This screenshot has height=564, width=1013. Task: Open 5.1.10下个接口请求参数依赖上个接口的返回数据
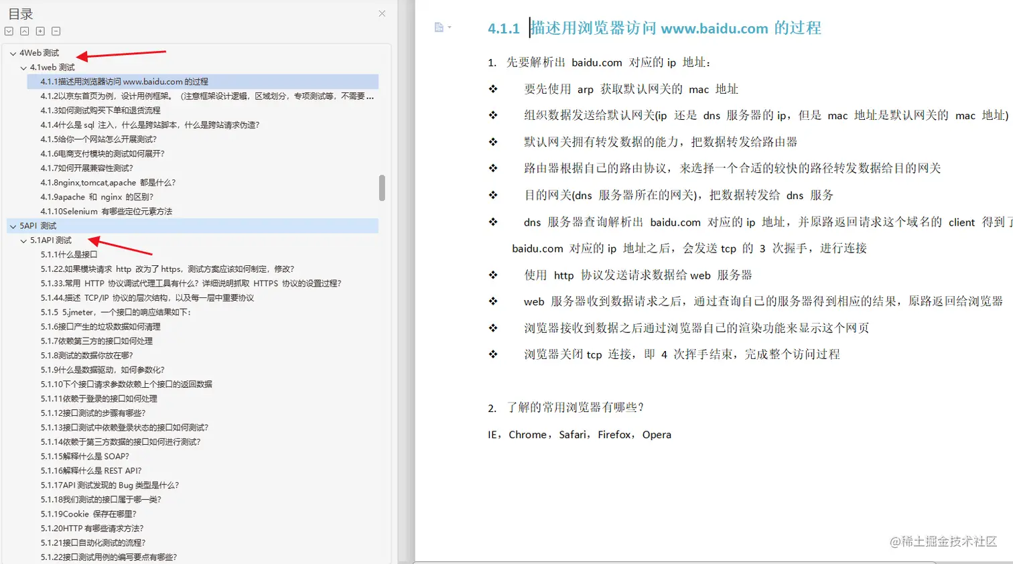127,384
